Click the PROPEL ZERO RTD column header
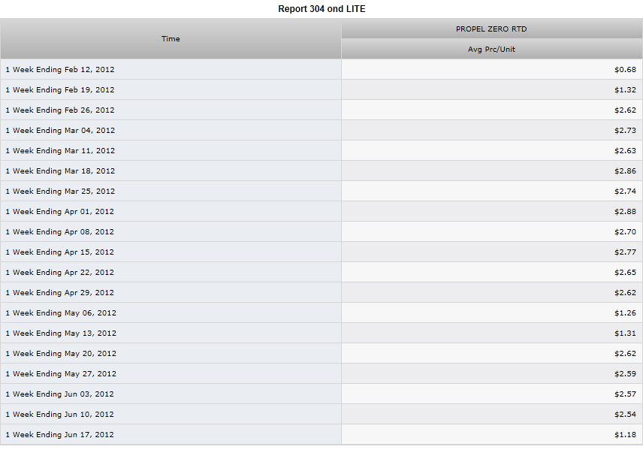The width and height of the screenshot is (643, 474). point(492,29)
